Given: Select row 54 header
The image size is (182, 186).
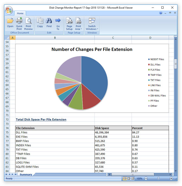Looking at the screenshot, I should pos(7,42).
